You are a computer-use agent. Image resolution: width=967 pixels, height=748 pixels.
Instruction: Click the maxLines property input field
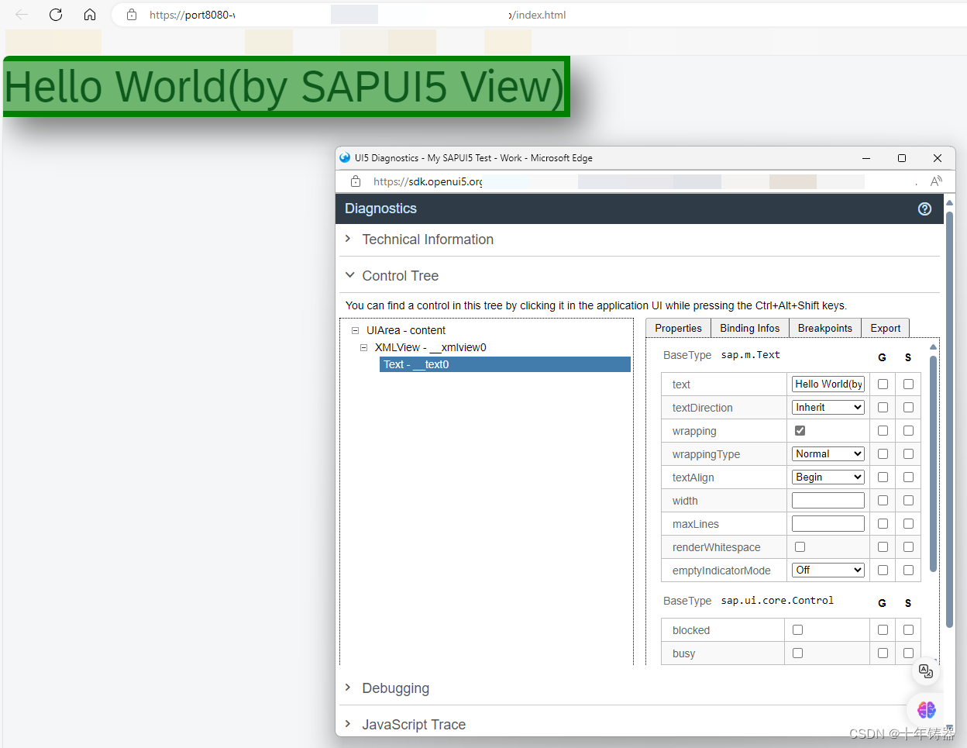point(828,523)
